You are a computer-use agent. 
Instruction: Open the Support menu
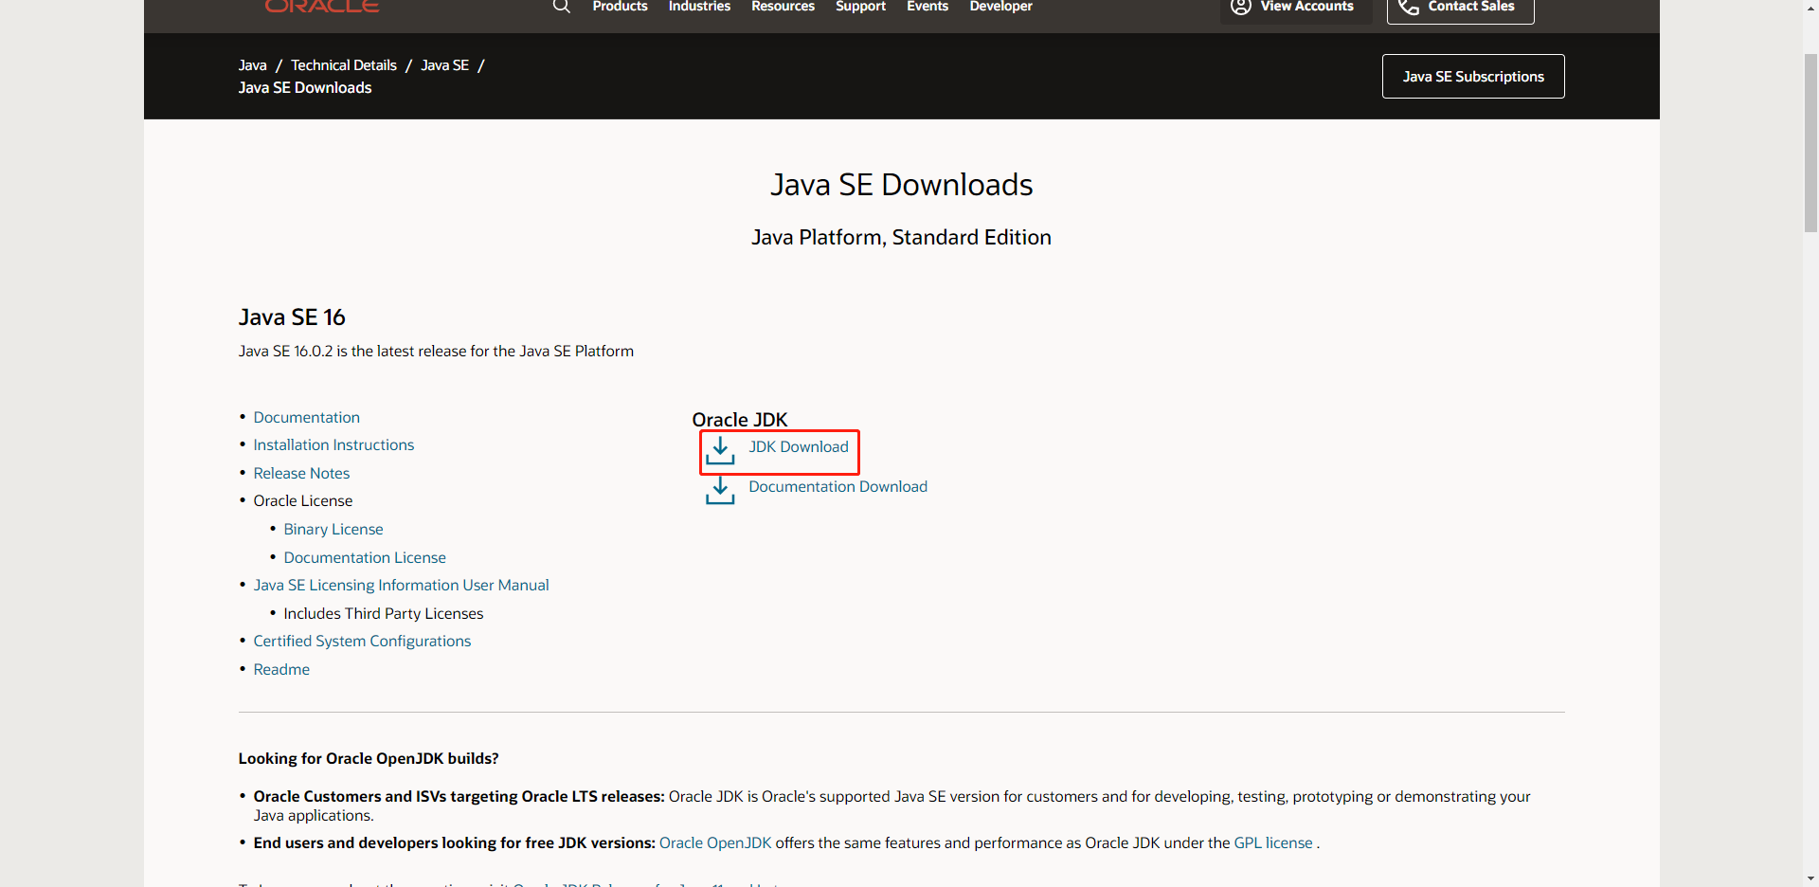(860, 7)
